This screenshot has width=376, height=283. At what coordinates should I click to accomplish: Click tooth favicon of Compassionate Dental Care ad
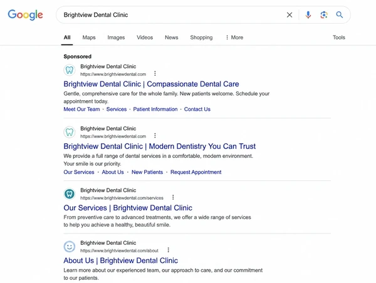70,70
